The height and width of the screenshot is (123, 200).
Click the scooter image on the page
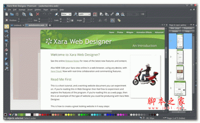click(x=145, y=75)
